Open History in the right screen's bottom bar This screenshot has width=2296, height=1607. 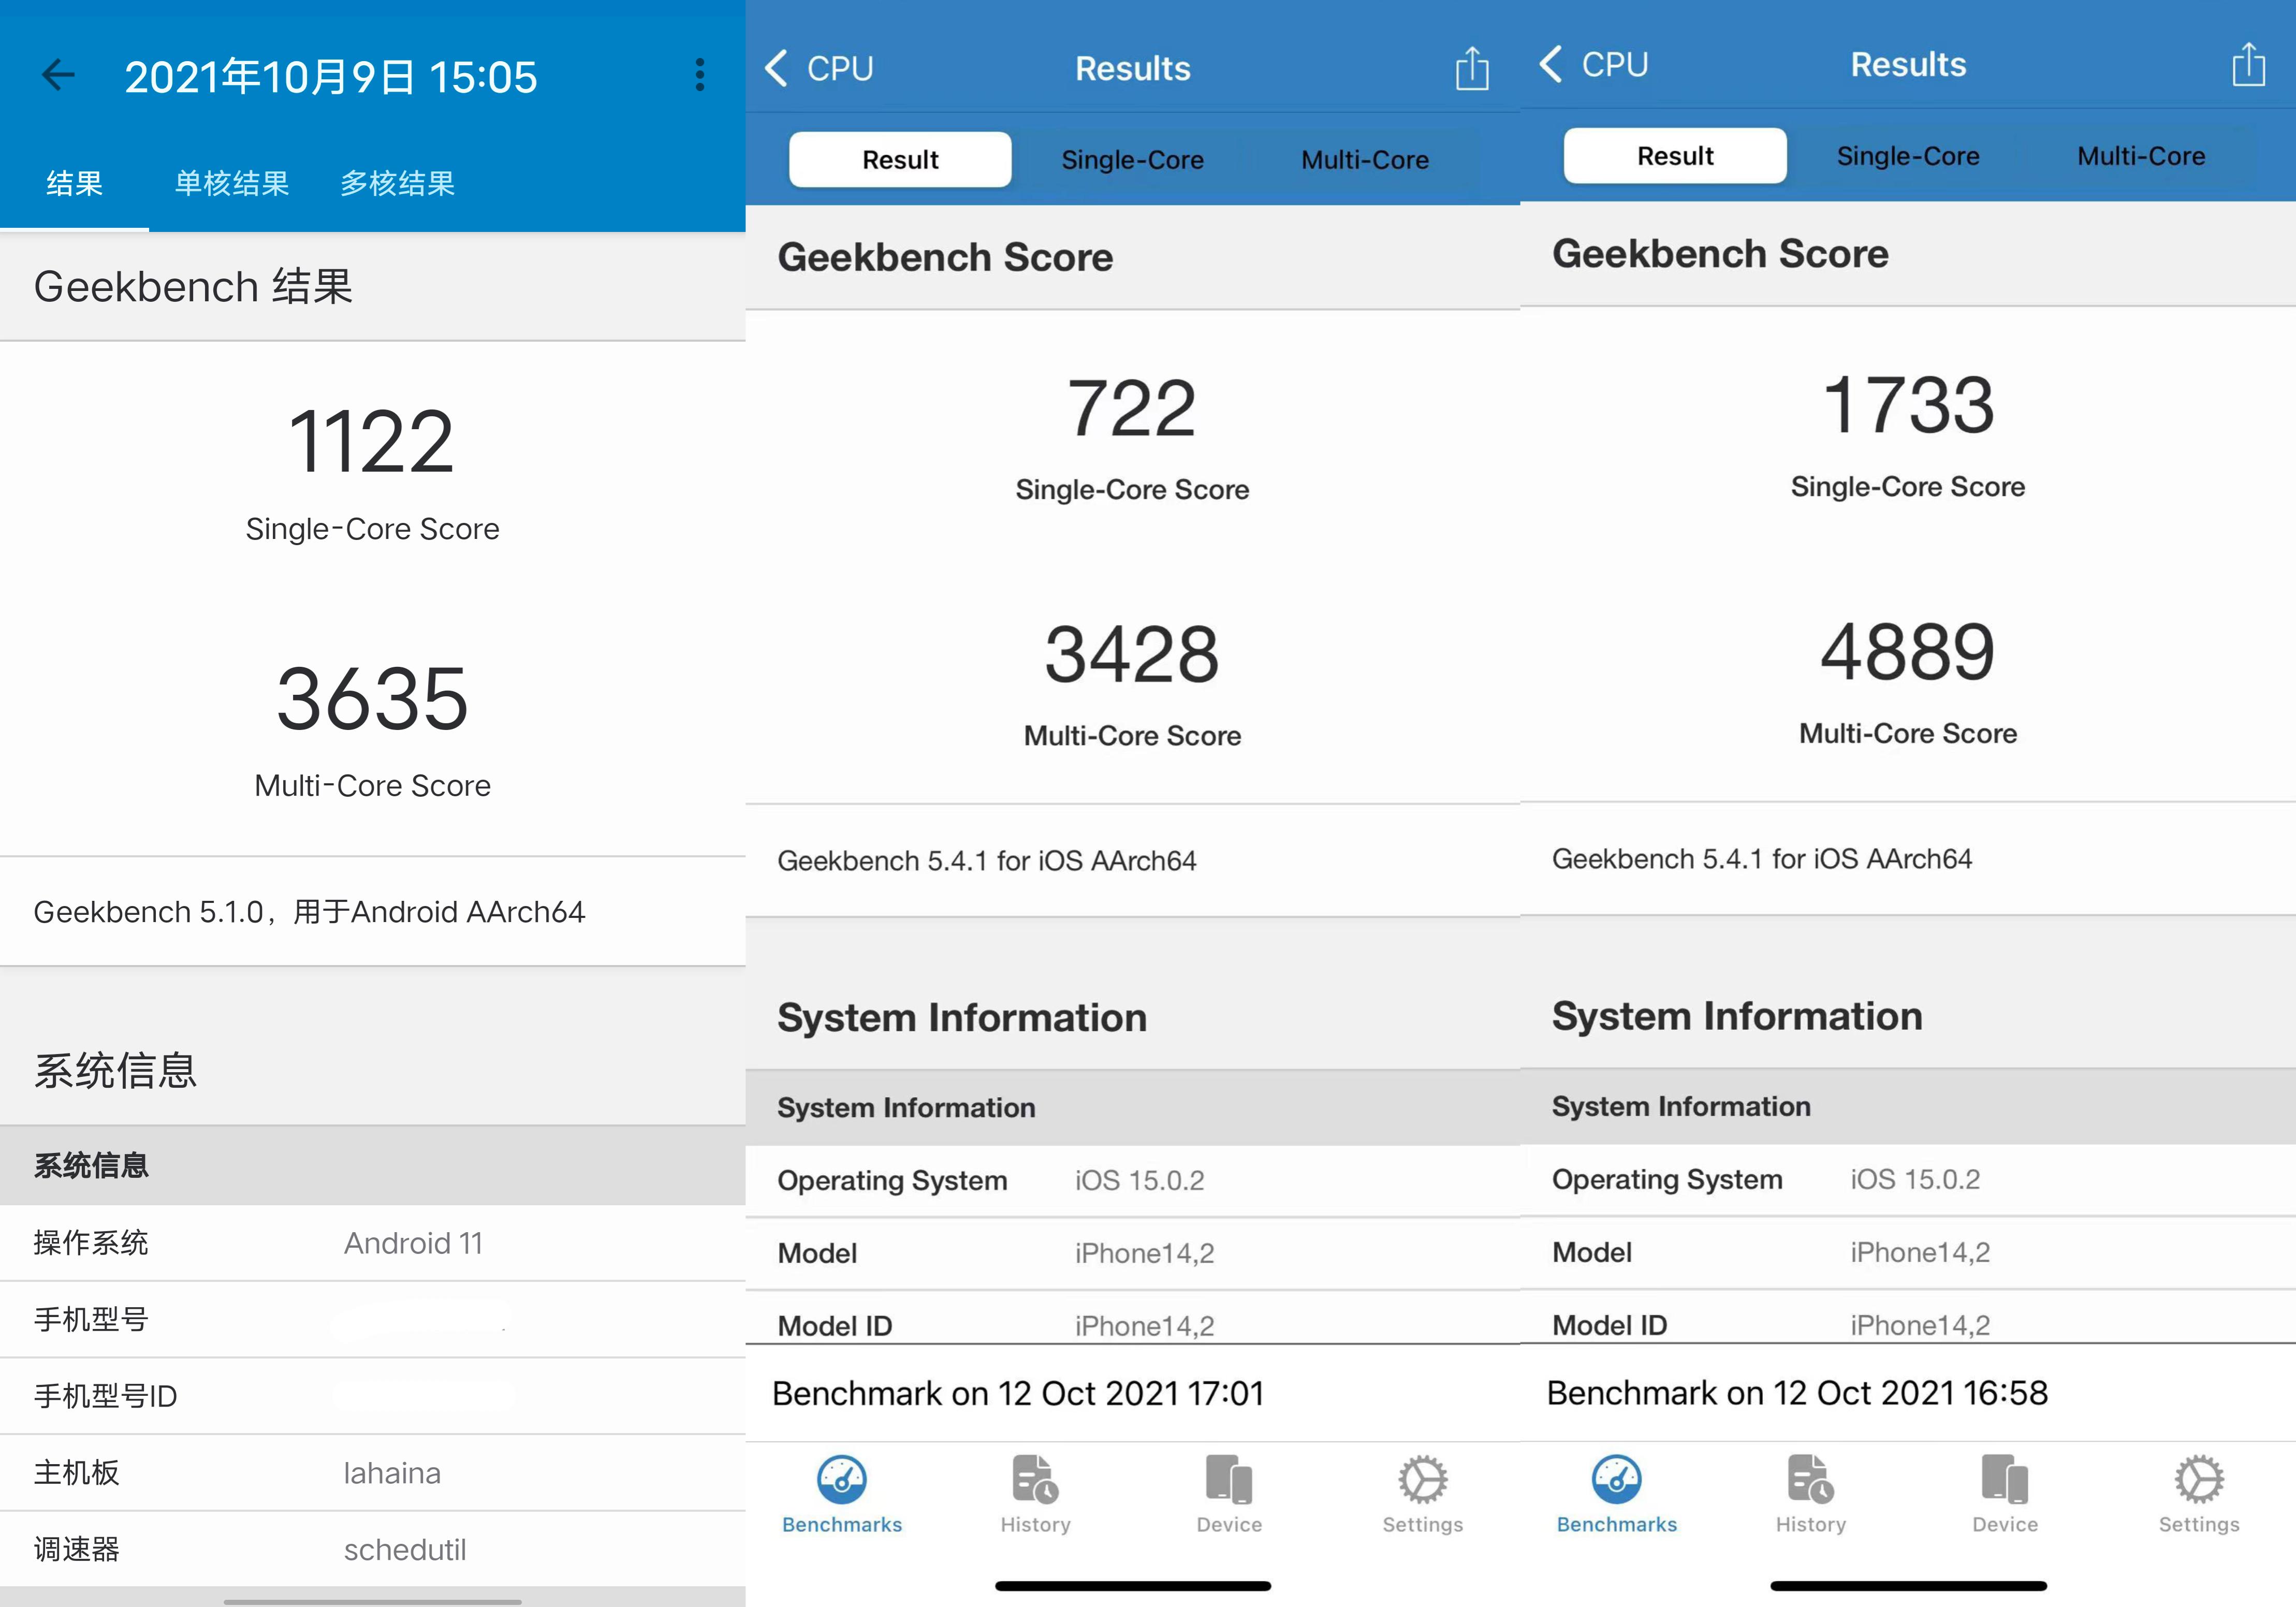pos(1810,1495)
